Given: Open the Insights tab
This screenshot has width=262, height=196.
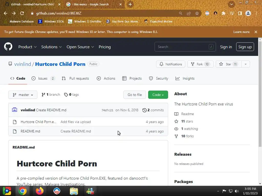Looking at the screenshot, I should pos(185,79).
